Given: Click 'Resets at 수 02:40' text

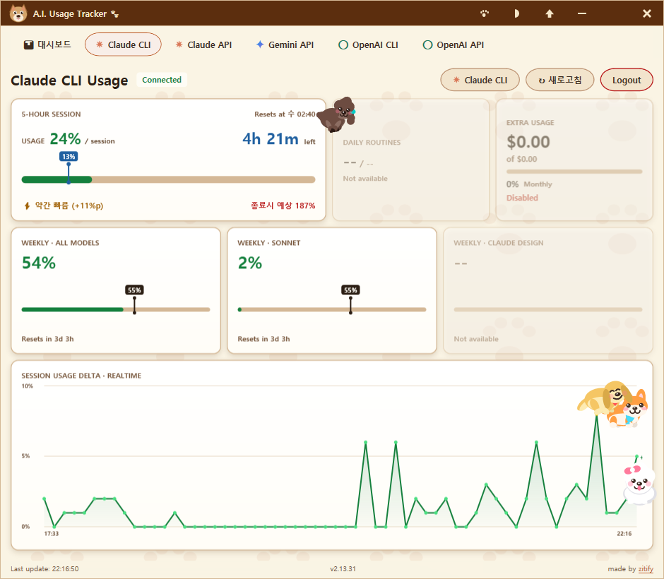Looking at the screenshot, I should 285,114.
